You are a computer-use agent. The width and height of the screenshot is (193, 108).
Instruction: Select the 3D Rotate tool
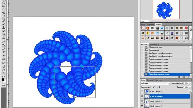point(4,63)
